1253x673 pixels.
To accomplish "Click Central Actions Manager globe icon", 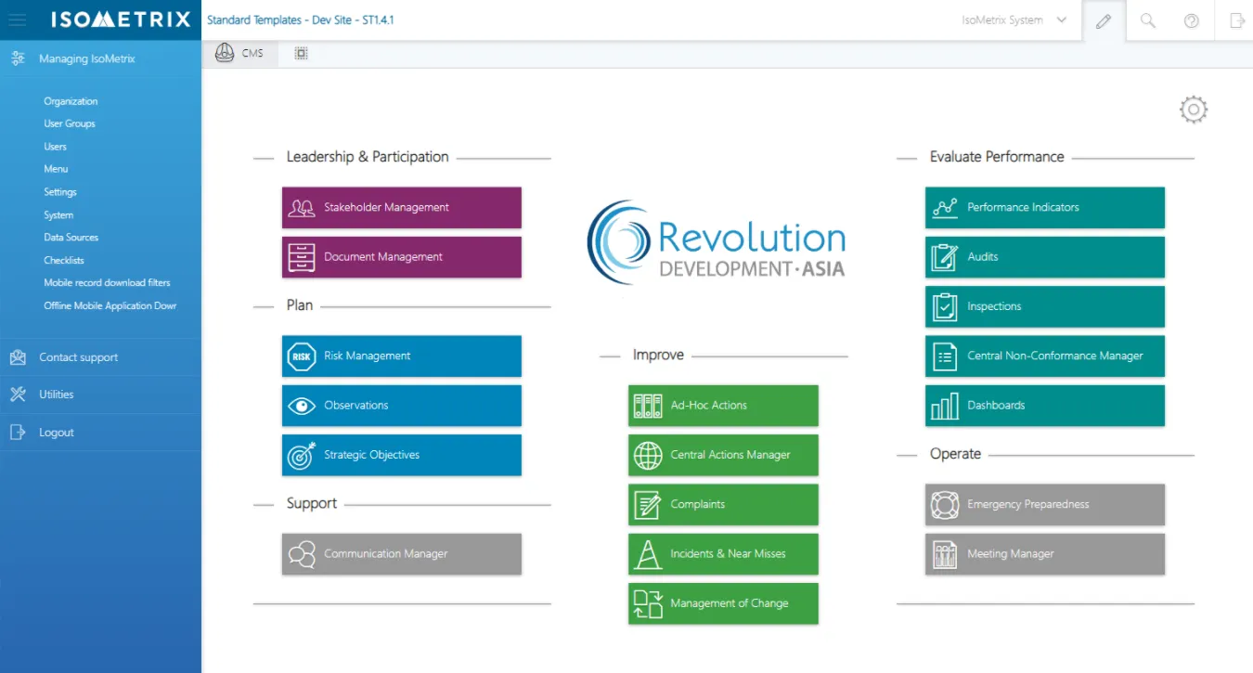I will coord(648,455).
